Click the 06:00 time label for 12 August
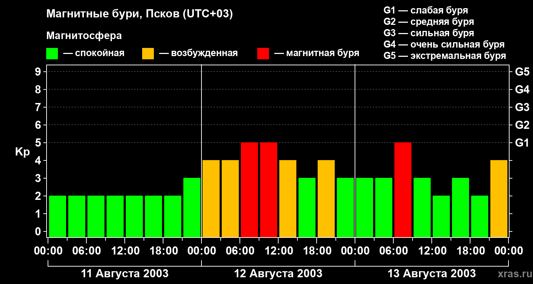 click(x=240, y=251)
